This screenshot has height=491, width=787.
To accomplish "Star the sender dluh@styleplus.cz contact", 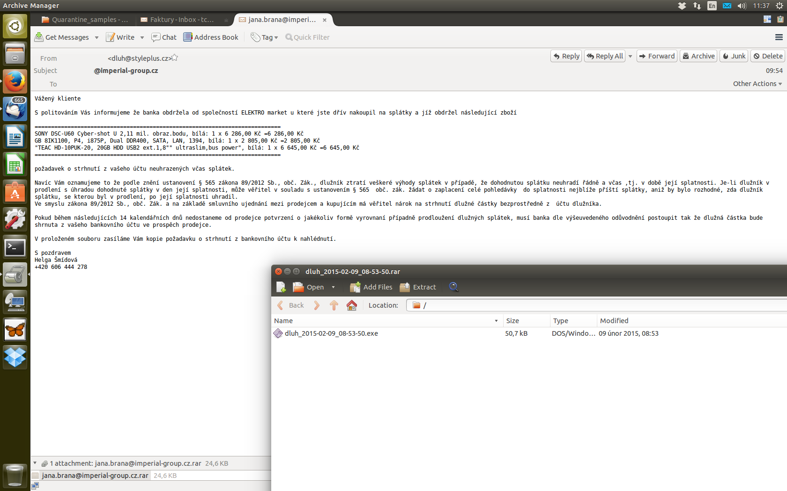I will coord(175,58).
